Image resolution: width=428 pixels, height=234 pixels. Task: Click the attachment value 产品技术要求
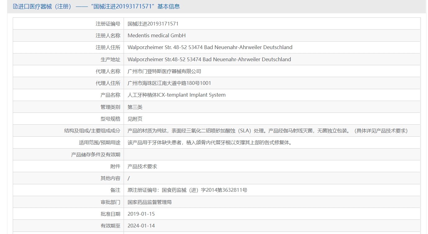(x=142, y=166)
